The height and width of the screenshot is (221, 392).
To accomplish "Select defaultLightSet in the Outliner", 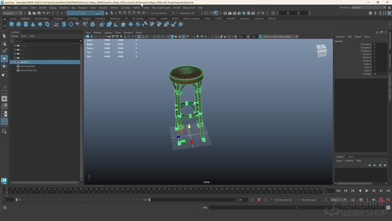I will 28,67.
